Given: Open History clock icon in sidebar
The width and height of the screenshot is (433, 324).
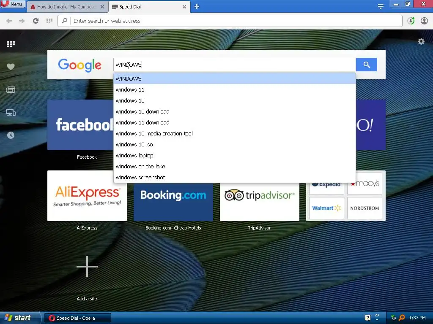Looking at the screenshot, I should [x=11, y=135].
